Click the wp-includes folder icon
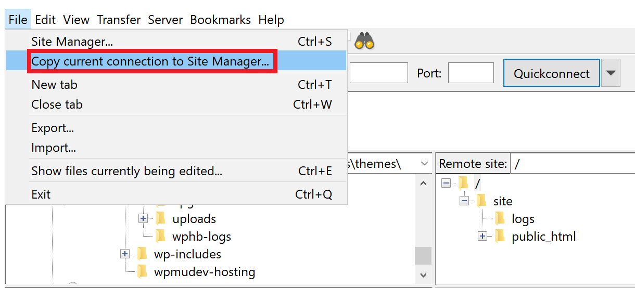Image resolution: width=635 pixels, height=288 pixels. tap(143, 254)
